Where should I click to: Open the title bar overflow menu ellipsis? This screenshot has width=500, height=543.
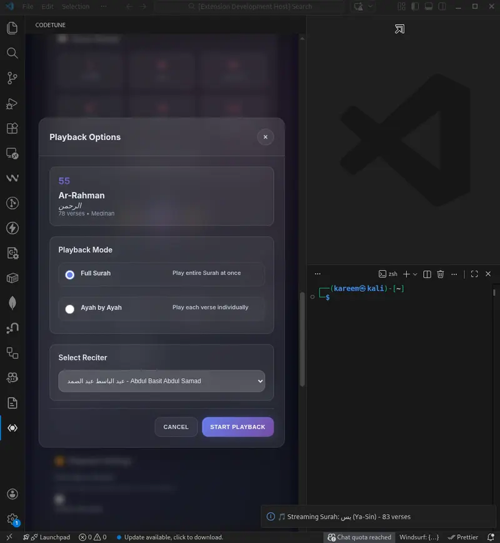tap(104, 7)
